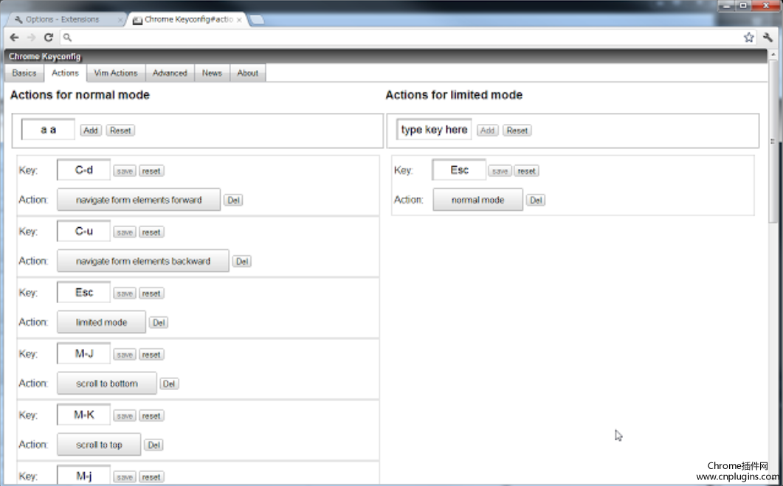
Task: Click the M-J key field
Action: tap(84, 354)
